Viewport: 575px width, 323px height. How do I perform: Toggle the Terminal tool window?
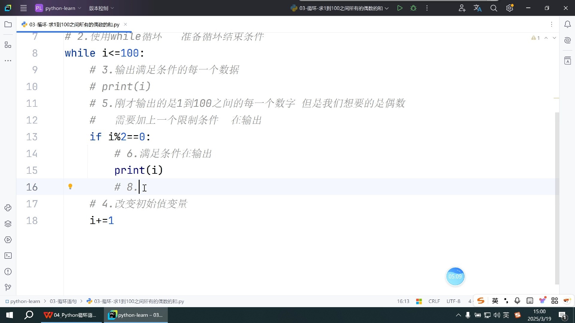pos(7,256)
